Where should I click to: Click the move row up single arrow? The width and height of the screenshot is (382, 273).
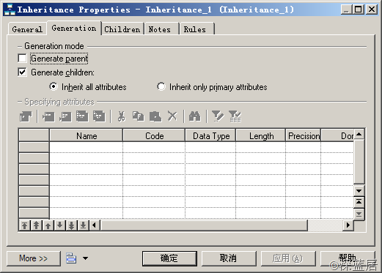pyautogui.click(x=48, y=225)
